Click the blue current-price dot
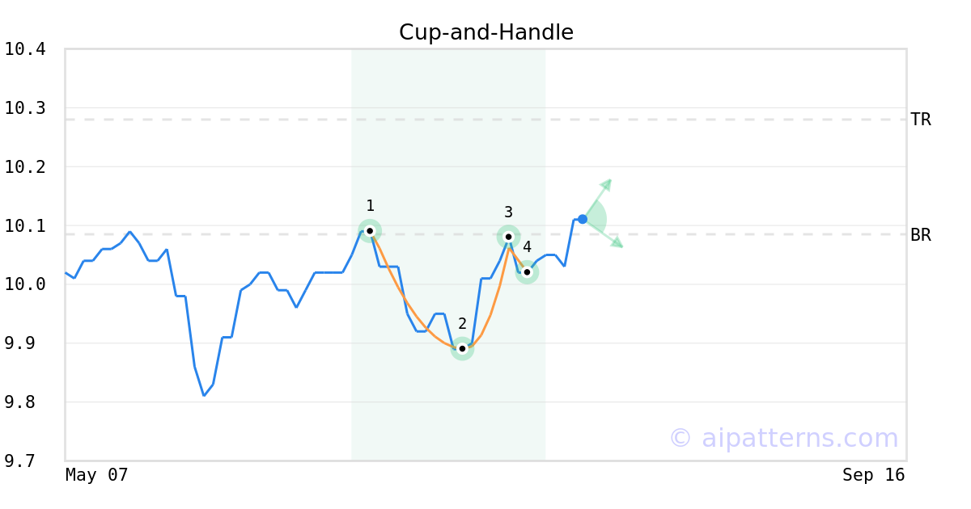Image resolution: width=971 pixels, height=509 pixels. (x=583, y=219)
